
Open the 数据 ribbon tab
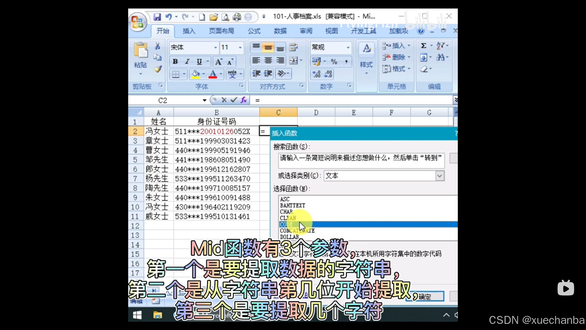pos(280,31)
